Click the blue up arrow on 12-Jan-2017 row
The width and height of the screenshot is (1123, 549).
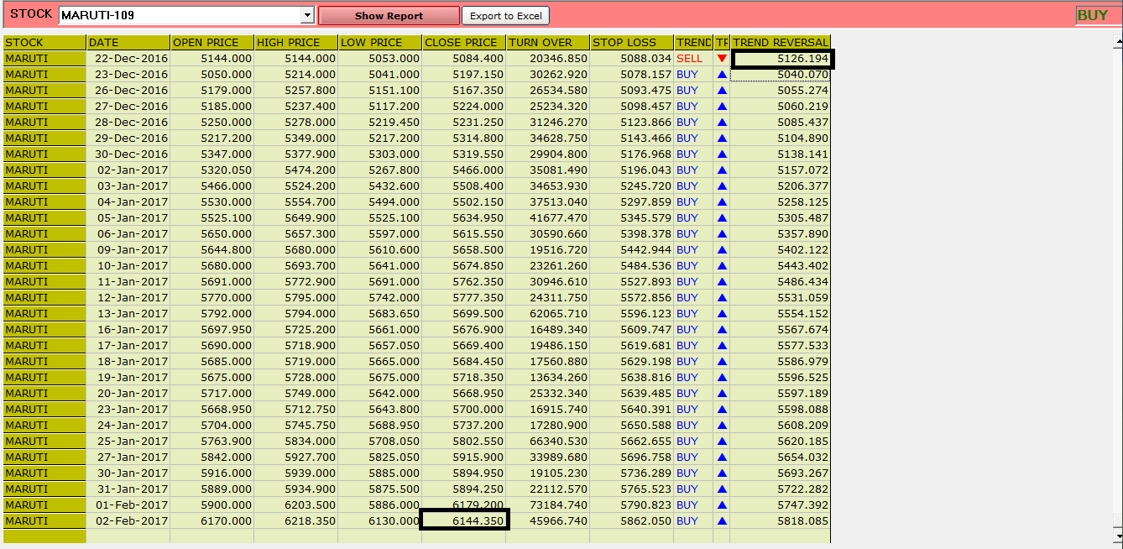(x=722, y=298)
